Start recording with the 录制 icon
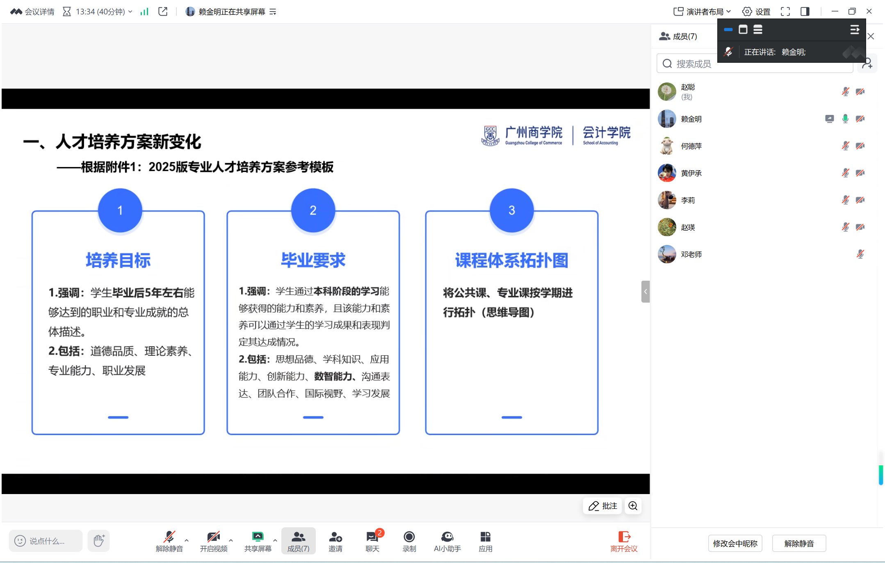Screen dimensions: 885x563 408,541
